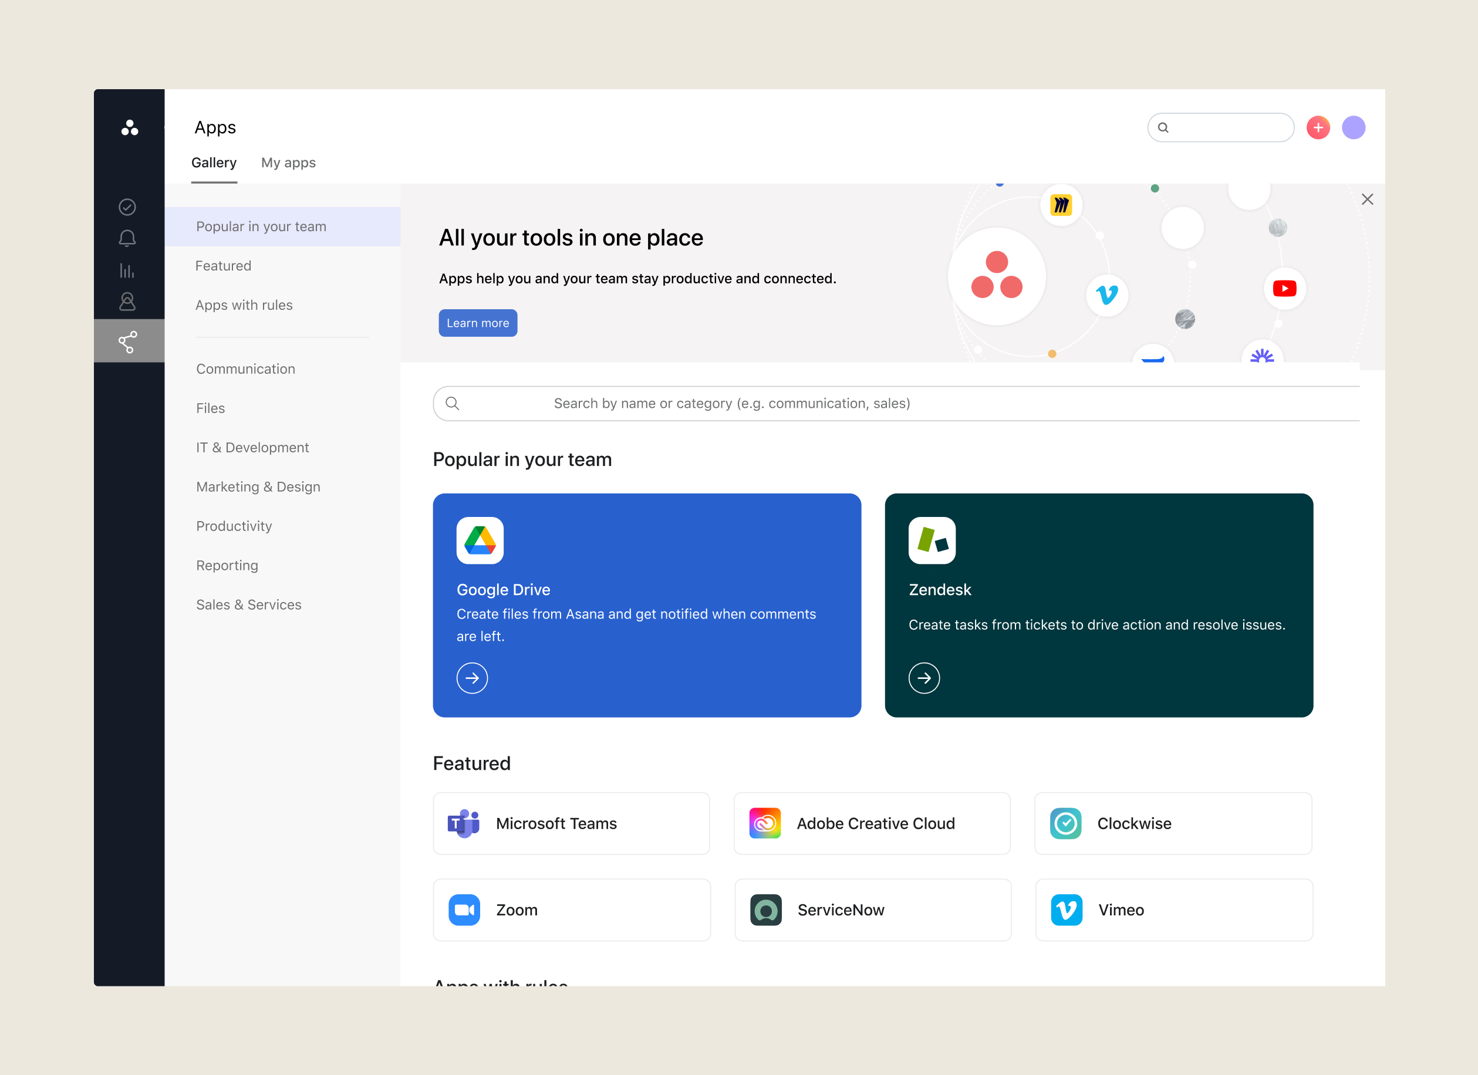Viewport: 1478px width, 1075px height.
Task: Click the Featured section heading
Action: (472, 763)
